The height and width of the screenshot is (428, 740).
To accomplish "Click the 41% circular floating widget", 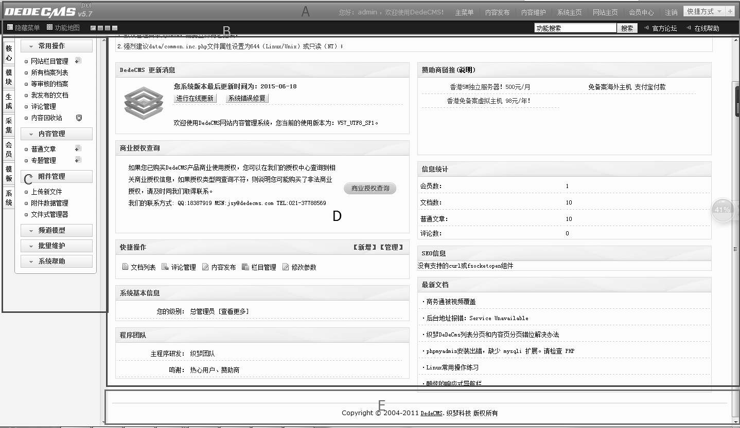I will click(723, 210).
